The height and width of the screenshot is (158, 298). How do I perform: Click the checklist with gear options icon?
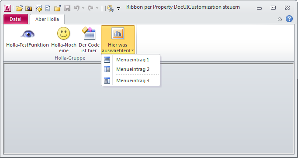click(x=38, y=8)
